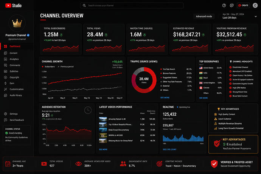The height and width of the screenshot is (174, 261).
Task: Click check icon beside High CPM Niches
Action: 230,88
